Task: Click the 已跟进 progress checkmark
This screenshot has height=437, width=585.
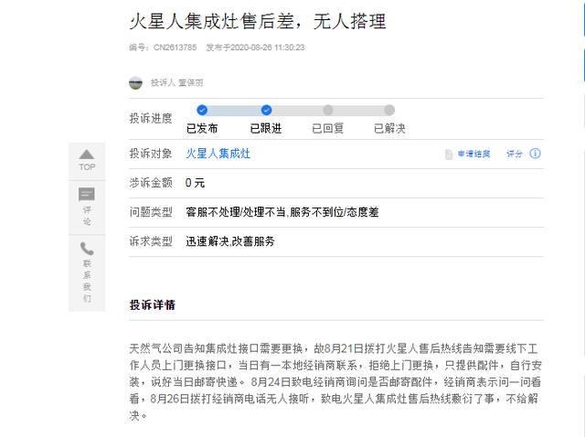Action: 266,110
